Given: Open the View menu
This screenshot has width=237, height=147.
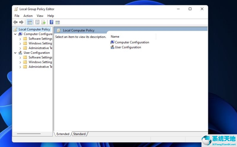Looking at the screenshot, I should click(x=40, y=16).
